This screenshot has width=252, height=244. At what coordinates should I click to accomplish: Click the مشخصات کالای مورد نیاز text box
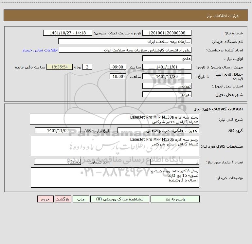[x=115, y=146]
